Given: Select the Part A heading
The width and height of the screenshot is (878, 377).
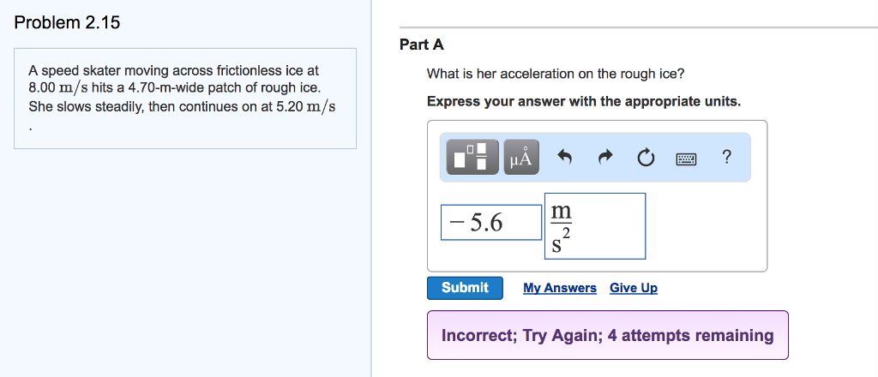Looking at the screenshot, I should coord(422,45).
